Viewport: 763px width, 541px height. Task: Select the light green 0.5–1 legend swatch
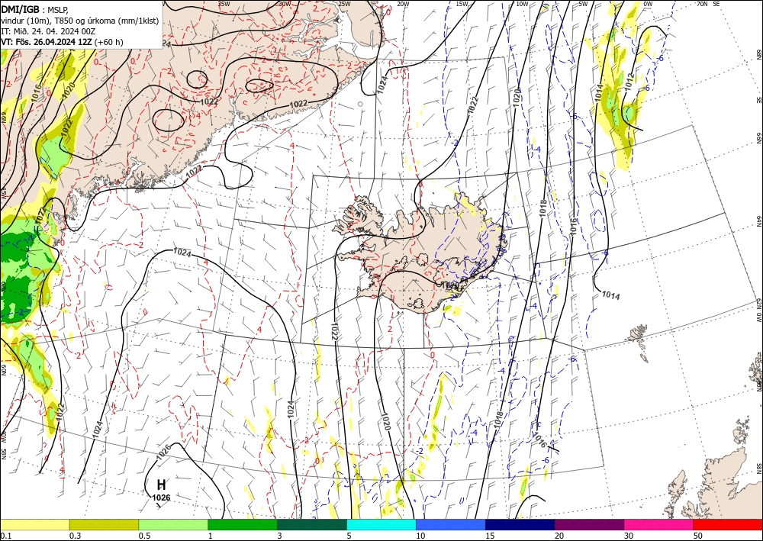coord(173,524)
